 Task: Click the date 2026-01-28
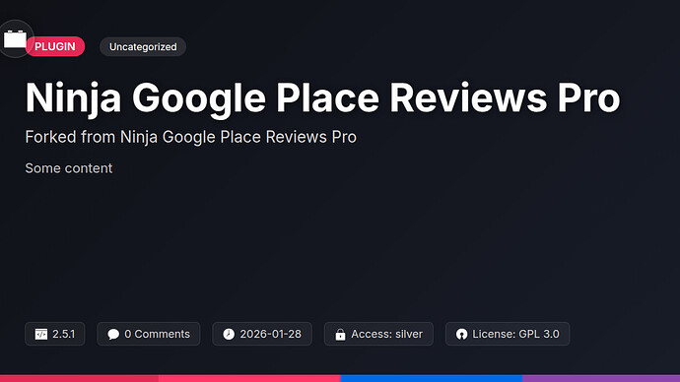(x=271, y=334)
